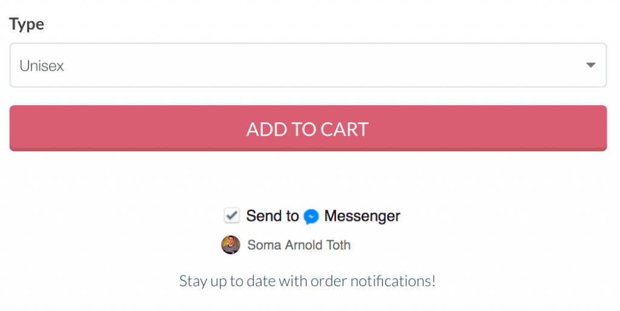Click Soma Arnold Toth's profile avatar

231,245
